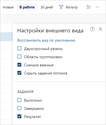Uncheck the Сначала важные option
106x125 pixels.
pos(19,65)
